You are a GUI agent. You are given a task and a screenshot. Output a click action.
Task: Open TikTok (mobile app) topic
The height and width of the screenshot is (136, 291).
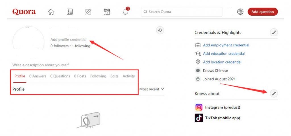(223, 118)
